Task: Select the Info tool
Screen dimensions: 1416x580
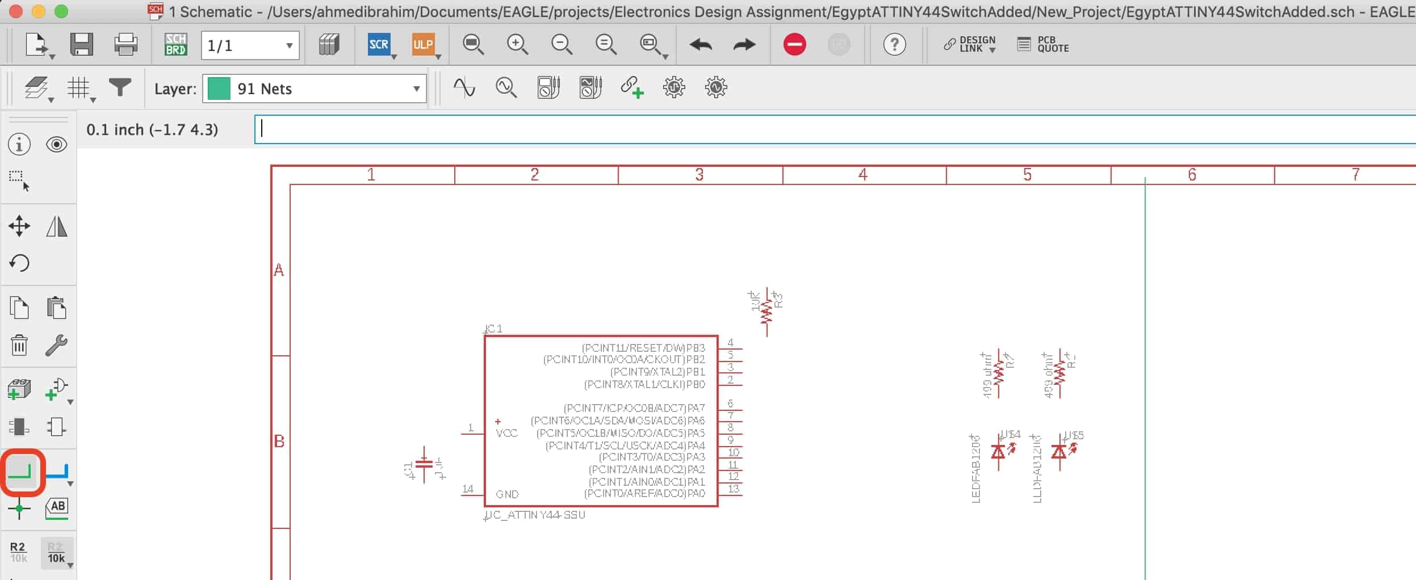Action: coord(19,145)
